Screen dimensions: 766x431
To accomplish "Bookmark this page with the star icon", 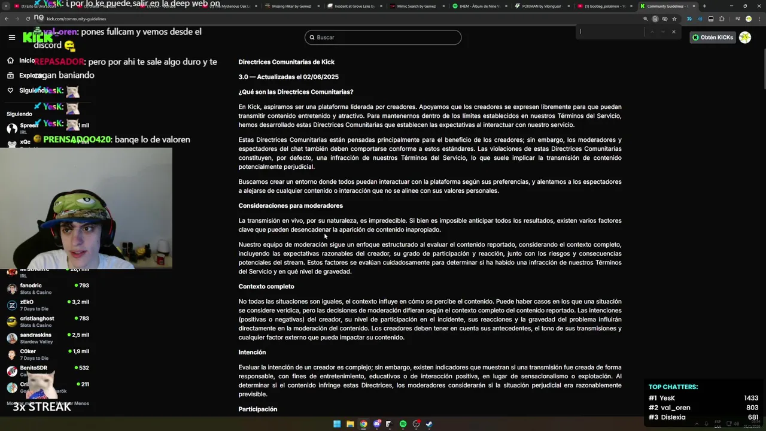I will (674, 19).
